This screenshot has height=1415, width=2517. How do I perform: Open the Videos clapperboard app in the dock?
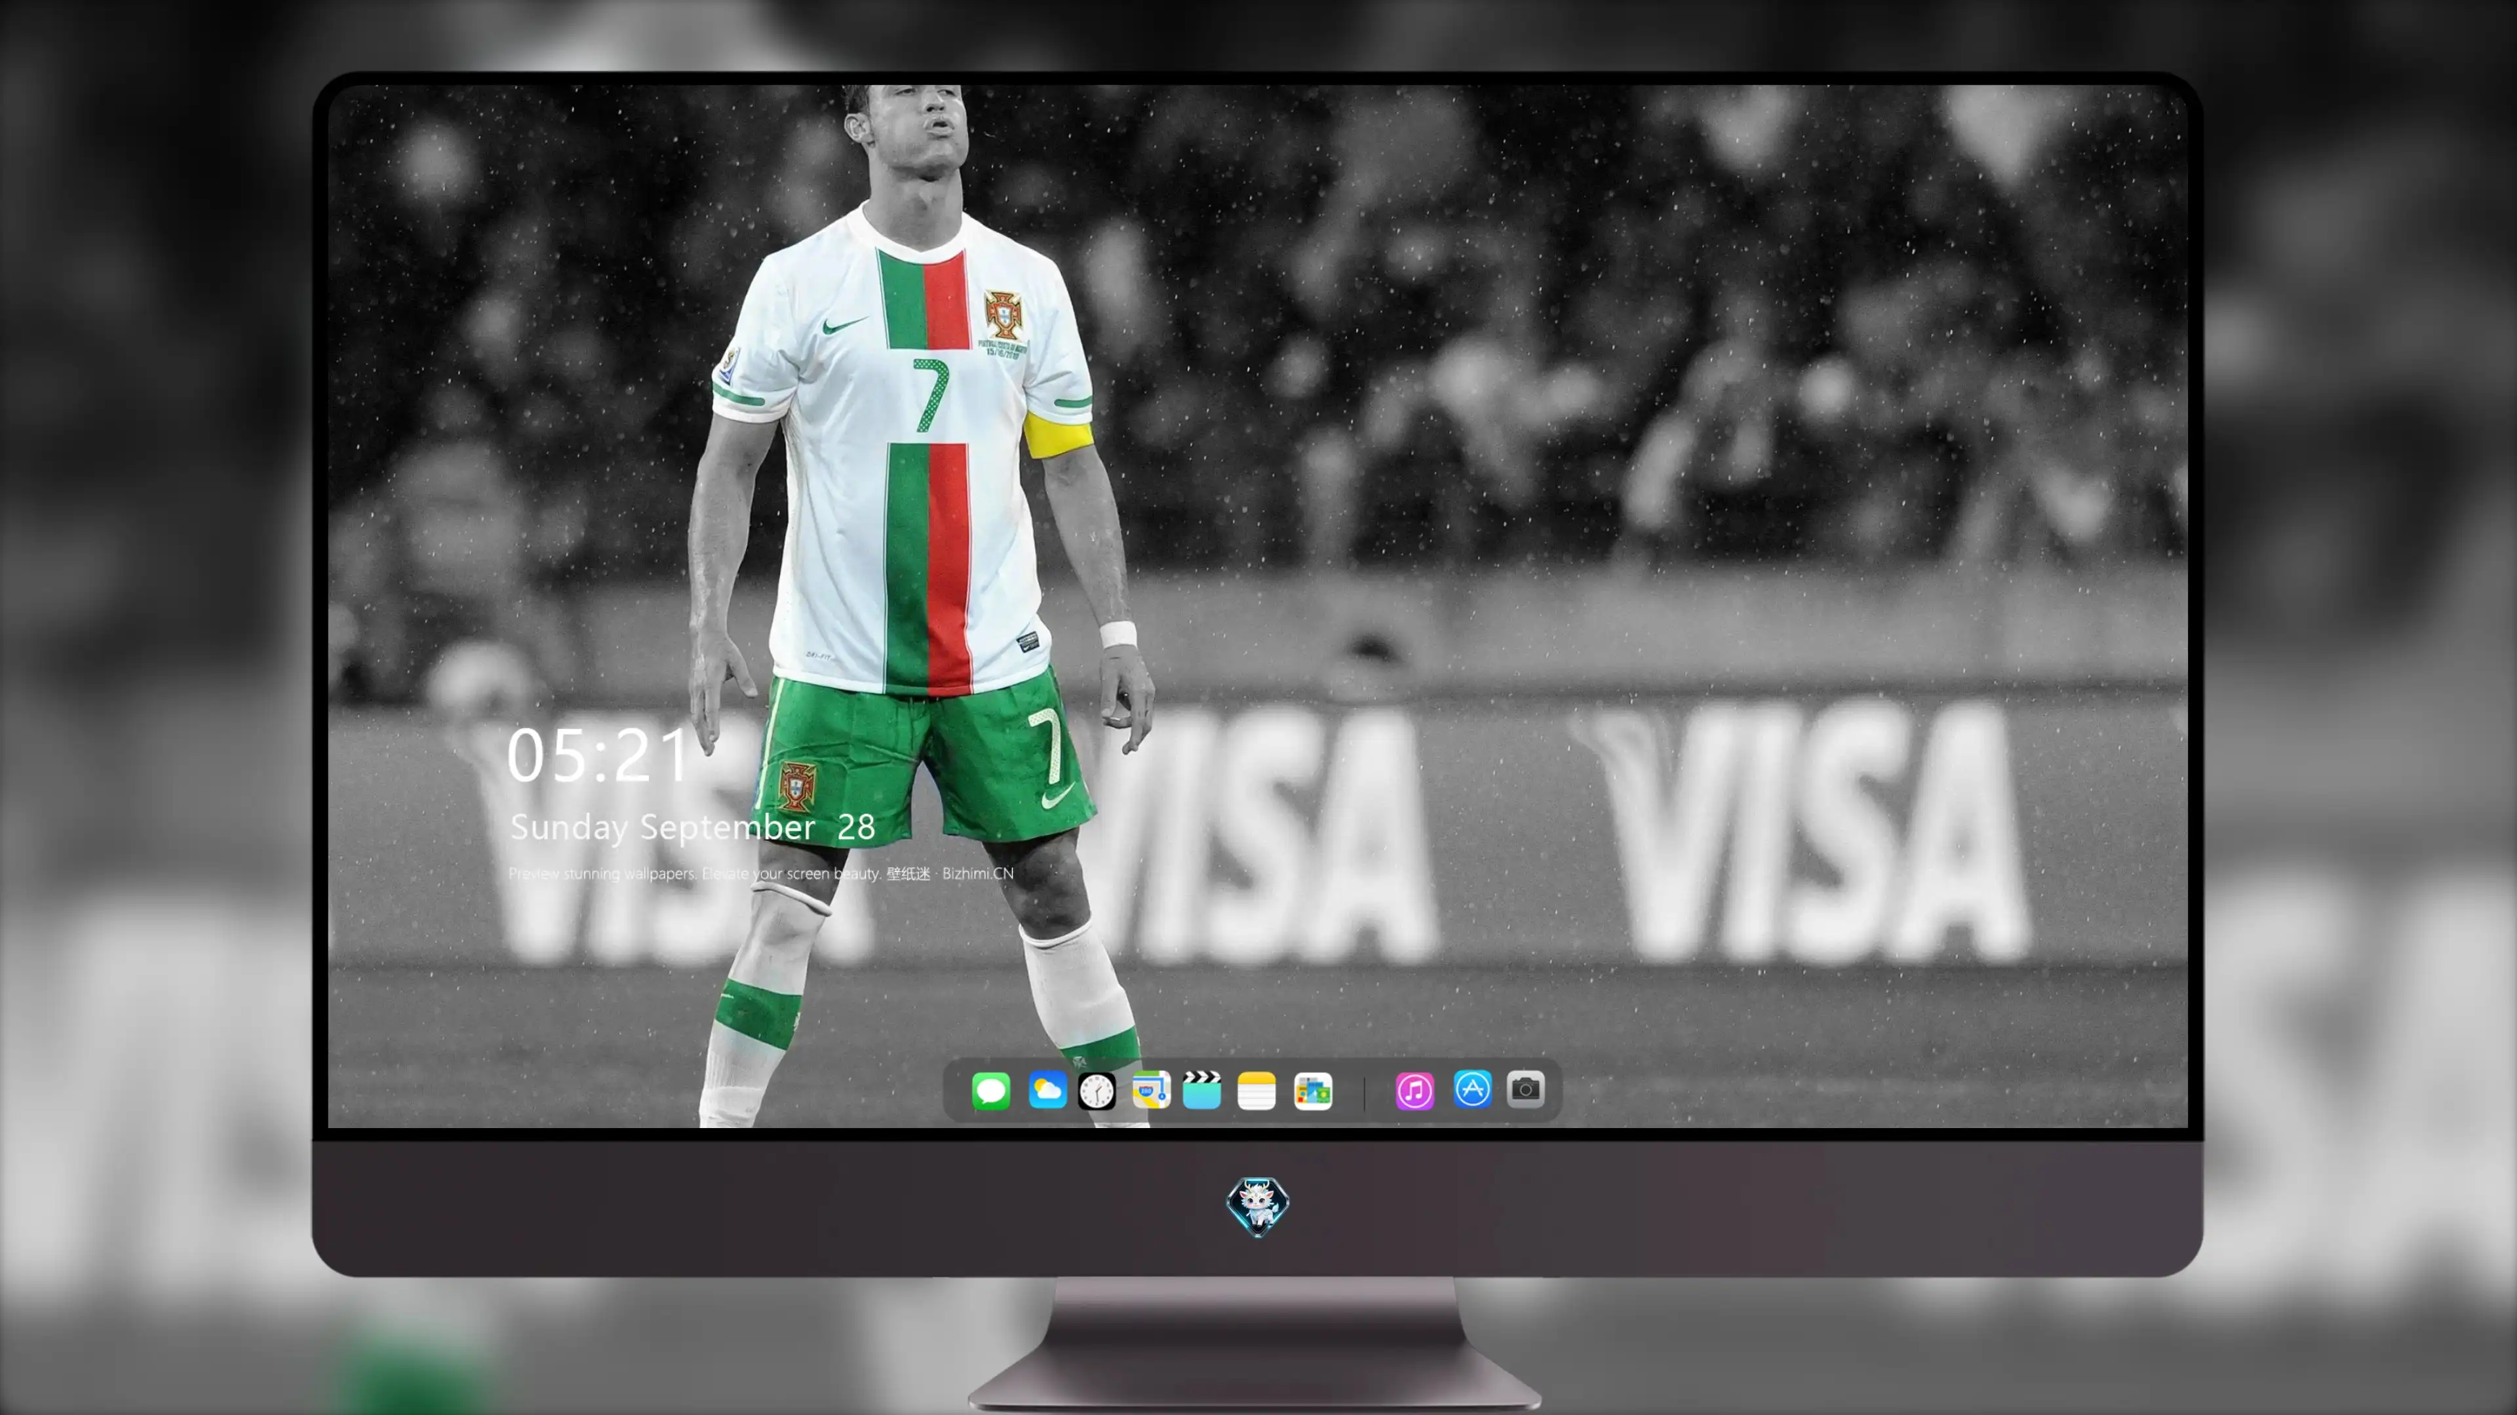point(1202,1090)
